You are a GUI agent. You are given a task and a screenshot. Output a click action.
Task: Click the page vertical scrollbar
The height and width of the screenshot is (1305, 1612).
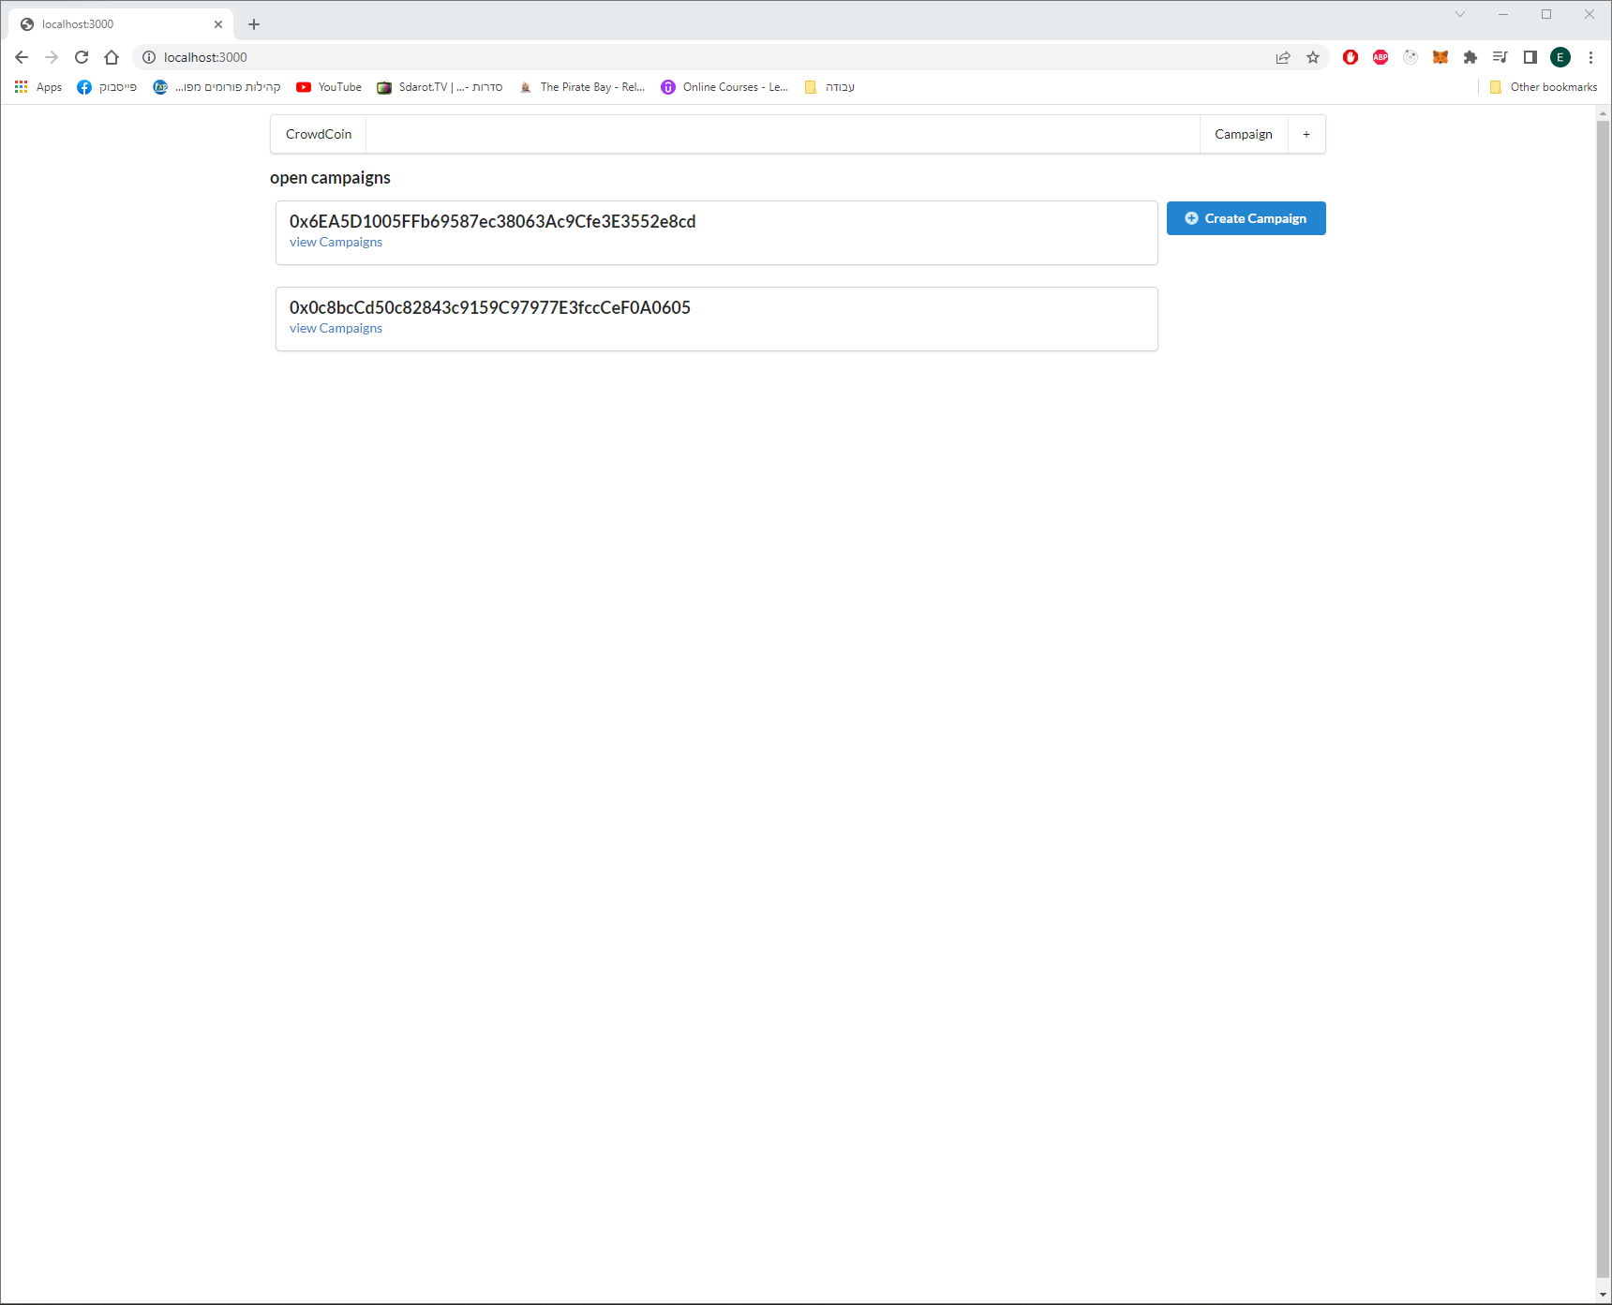point(1603,698)
